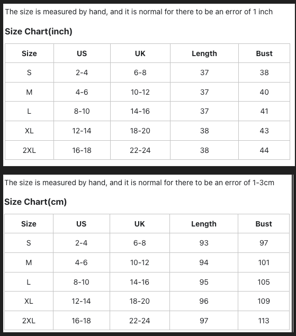Select the M size cell in inch chart
The image size is (296, 336).
pyautogui.click(x=29, y=92)
